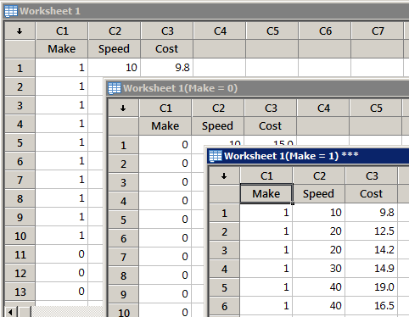Select column C2 header in Make = 0 worksheet
Screen dimensions: 409x317
[218, 108]
